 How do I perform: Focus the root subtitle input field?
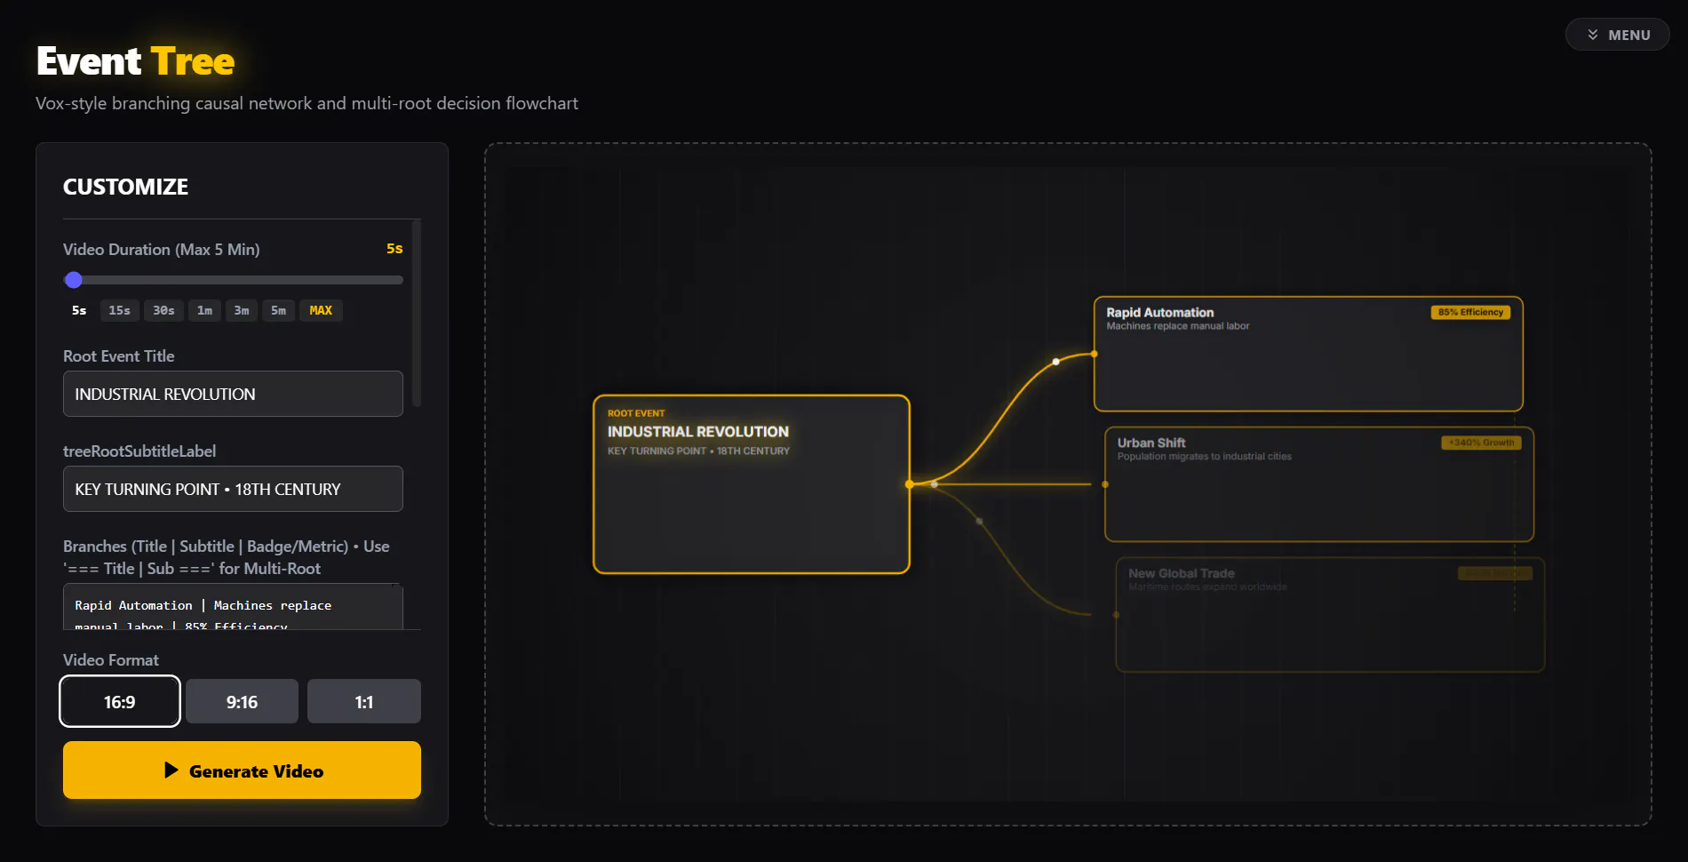pyautogui.click(x=233, y=489)
